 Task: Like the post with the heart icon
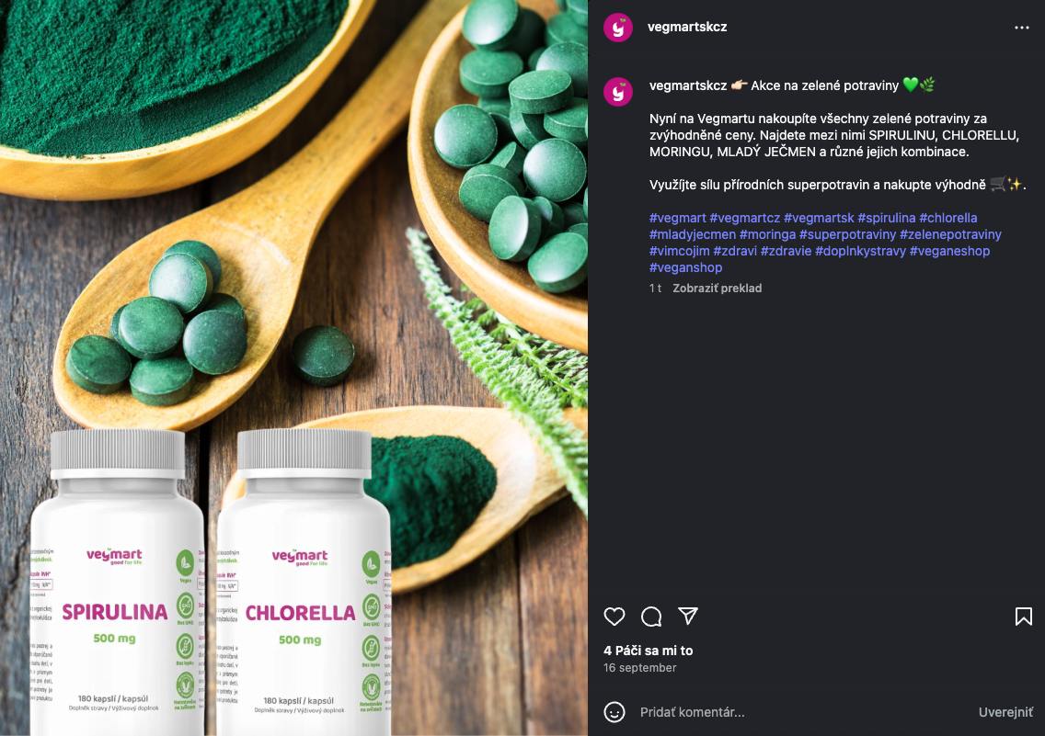click(x=614, y=617)
